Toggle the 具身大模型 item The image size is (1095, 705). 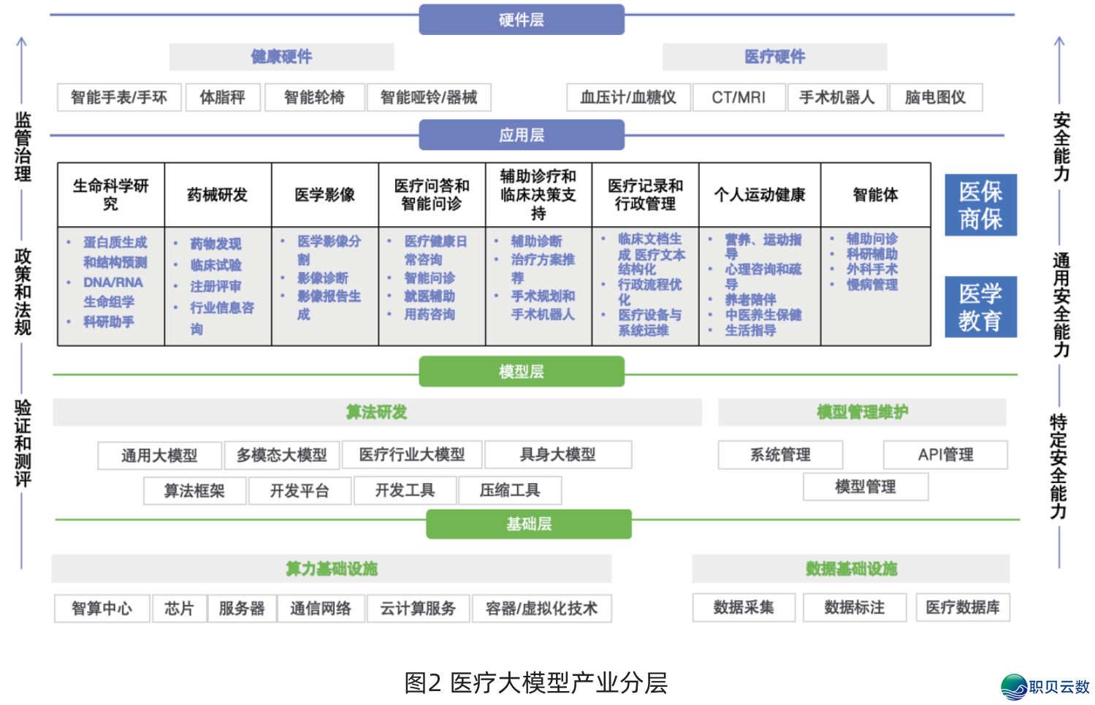click(557, 455)
